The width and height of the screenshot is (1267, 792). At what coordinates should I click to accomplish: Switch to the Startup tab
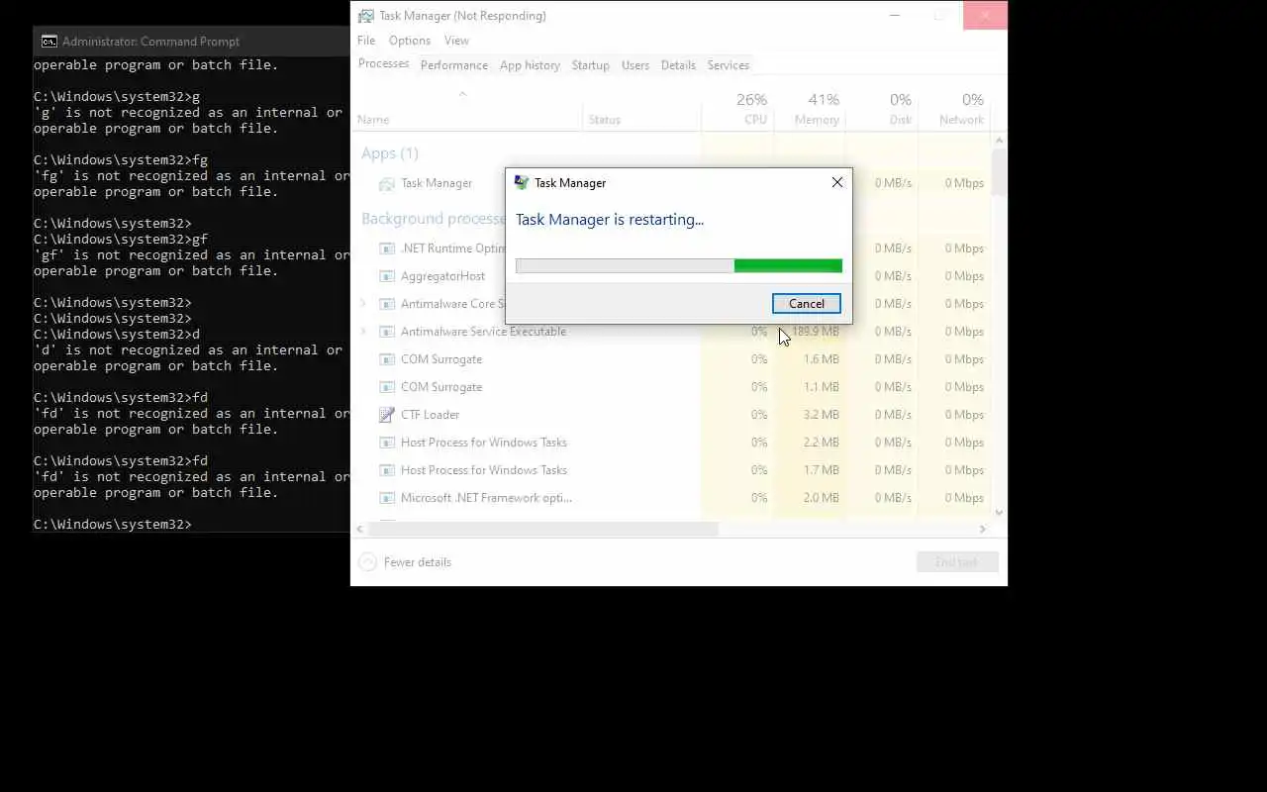pos(590,65)
